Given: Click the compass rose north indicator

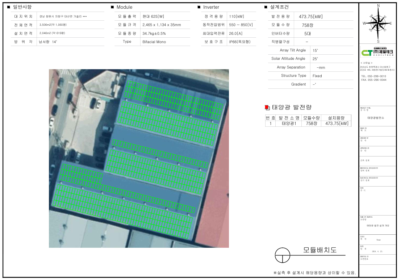Looking at the screenshot, I should [378, 6].
